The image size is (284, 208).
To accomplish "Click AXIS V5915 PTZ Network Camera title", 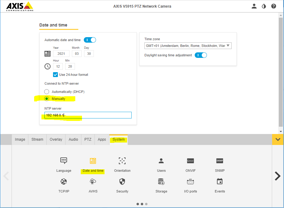I will [142, 6].
